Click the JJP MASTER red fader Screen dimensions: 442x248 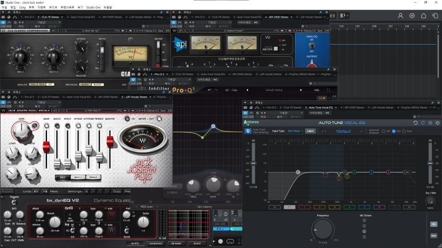tap(110, 142)
